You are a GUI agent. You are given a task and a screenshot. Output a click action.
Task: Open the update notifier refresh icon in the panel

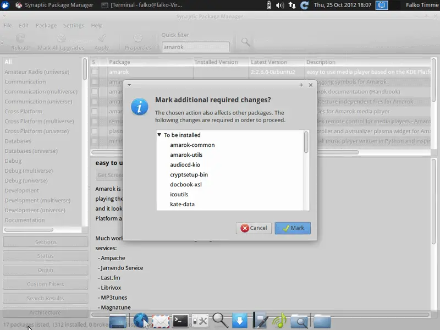click(x=305, y=5)
